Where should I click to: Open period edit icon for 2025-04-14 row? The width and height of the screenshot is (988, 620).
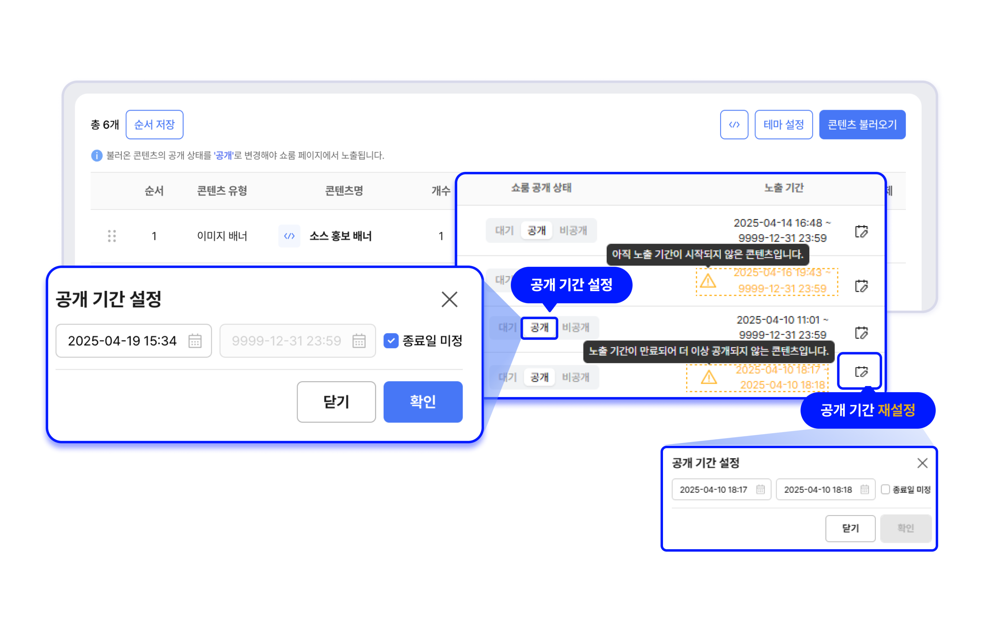pos(861,231)
